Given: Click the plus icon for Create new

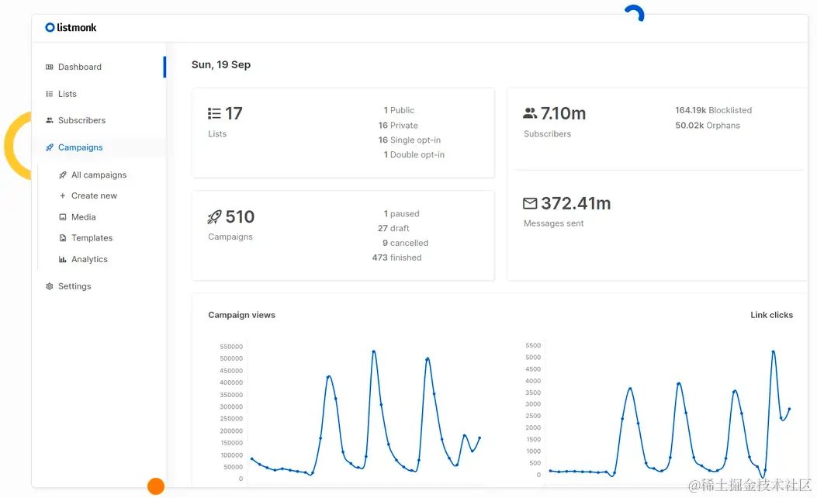Looking at the screenshot, I should (63, 196).
